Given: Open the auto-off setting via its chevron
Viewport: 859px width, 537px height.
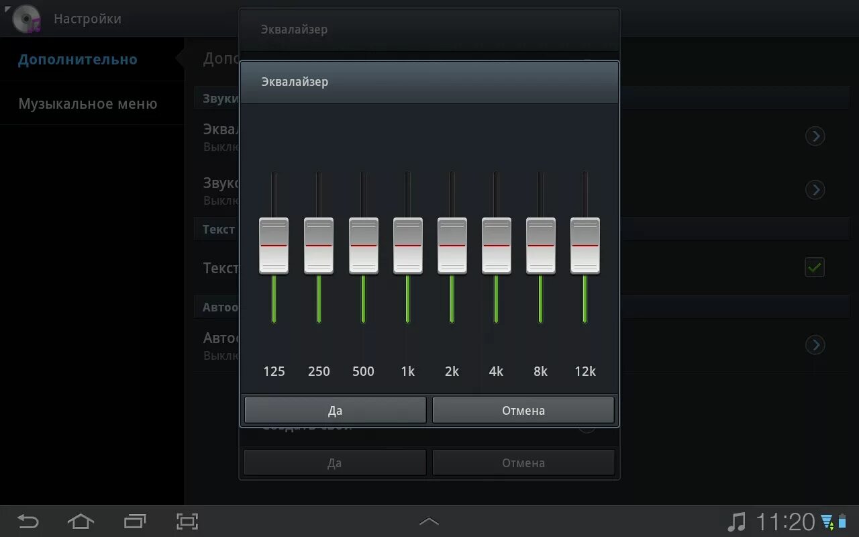Looking at the screenshot, I should 815,344.
